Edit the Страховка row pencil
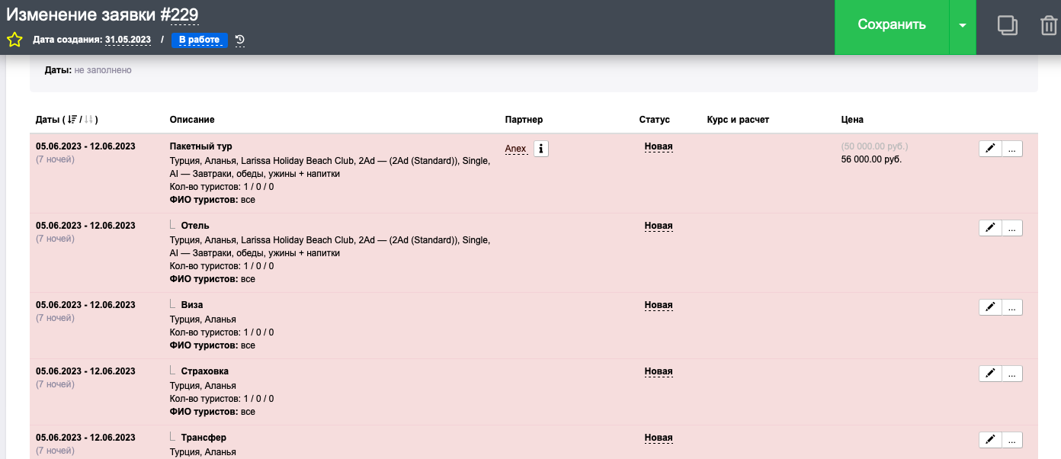The height and width of the screenshot is (459, 1061). [x=989, y=374]
